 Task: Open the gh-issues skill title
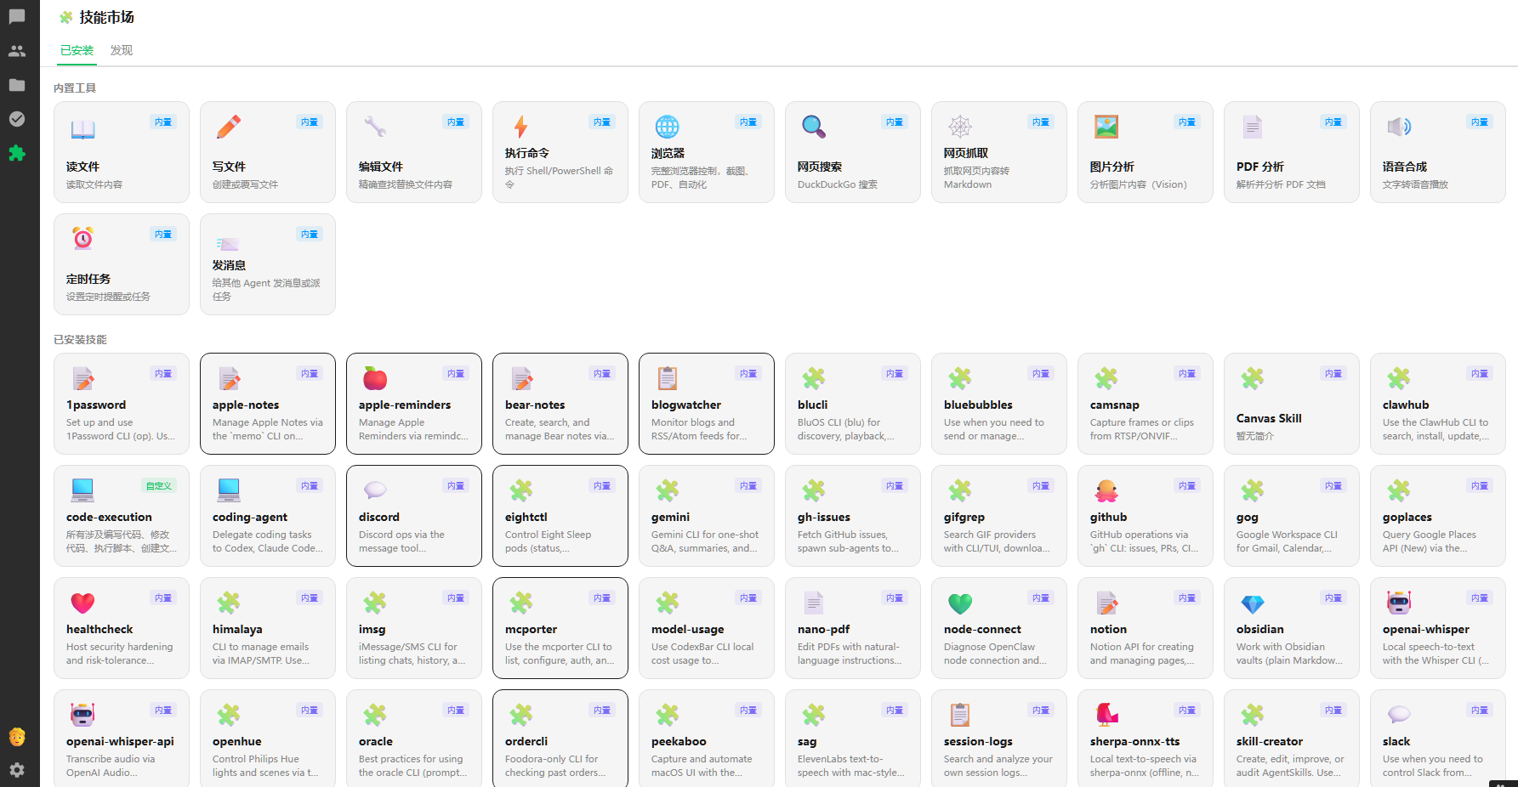click(824, 518)
